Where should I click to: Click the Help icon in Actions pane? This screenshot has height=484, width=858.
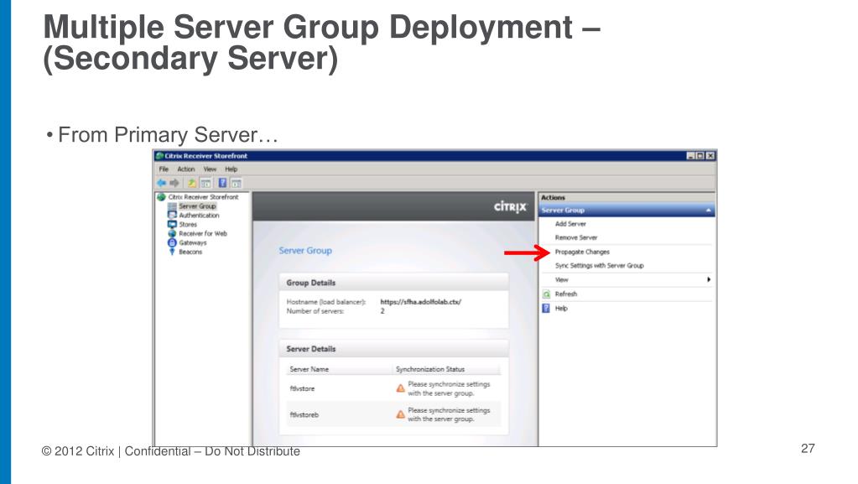click(546, 308)
